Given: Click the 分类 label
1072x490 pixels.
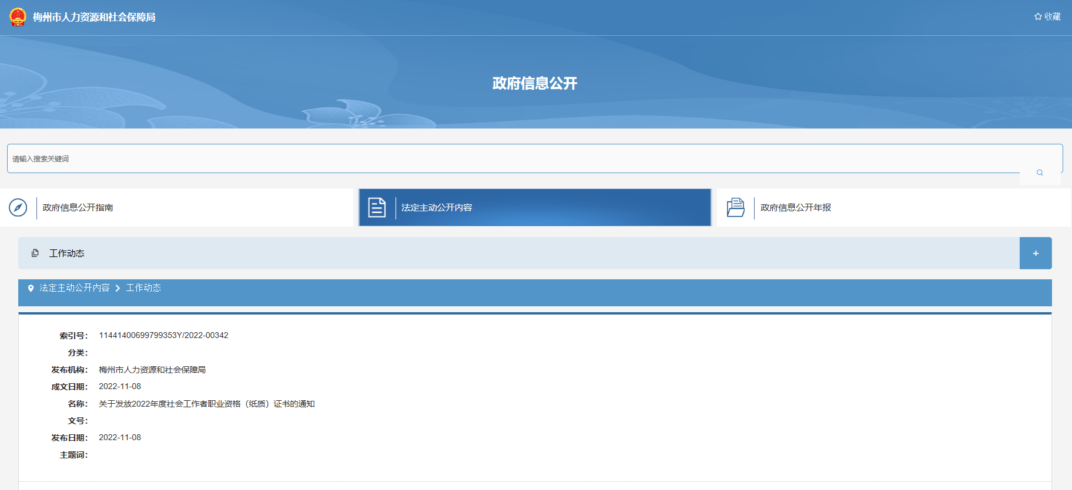Looking at the screenshot, I should 78,353.
